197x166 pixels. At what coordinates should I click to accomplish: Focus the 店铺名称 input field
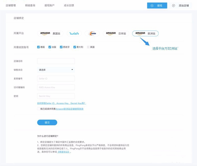click(56, 61)
